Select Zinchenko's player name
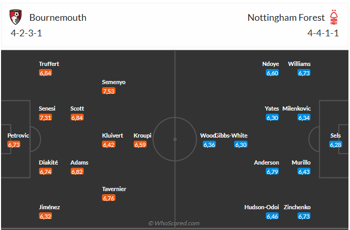 point(295,207)
